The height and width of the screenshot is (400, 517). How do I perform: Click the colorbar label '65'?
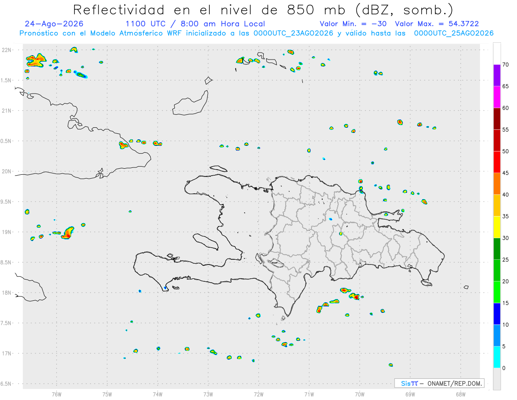[506, 86]
